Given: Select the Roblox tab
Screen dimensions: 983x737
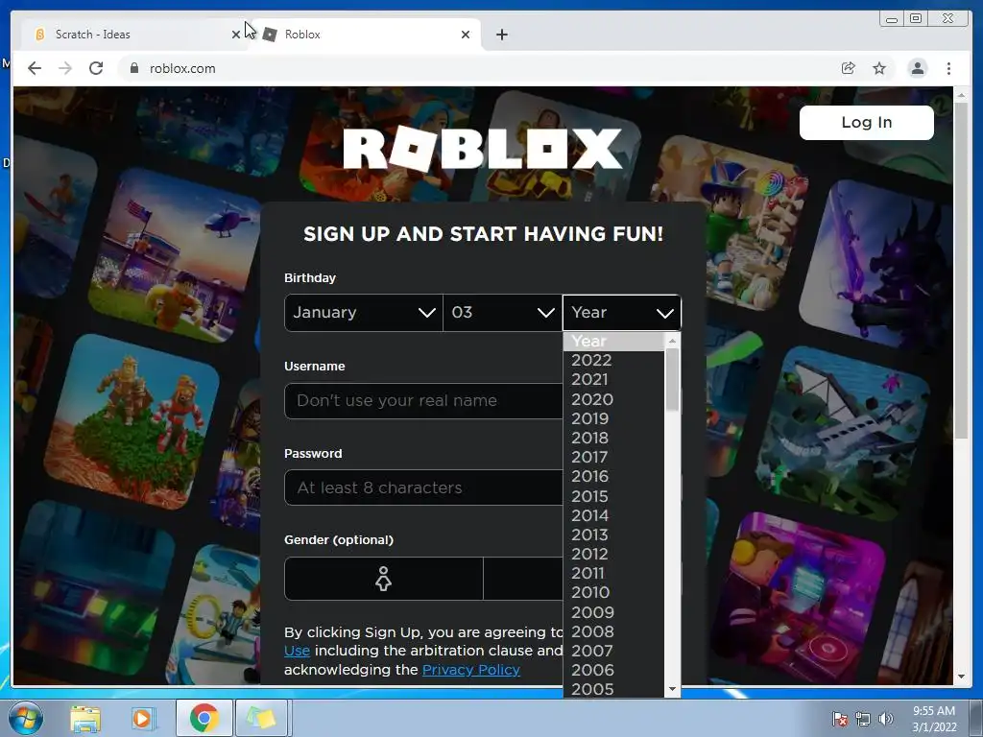Looking at the screenshot, I should tap(367, 35).
